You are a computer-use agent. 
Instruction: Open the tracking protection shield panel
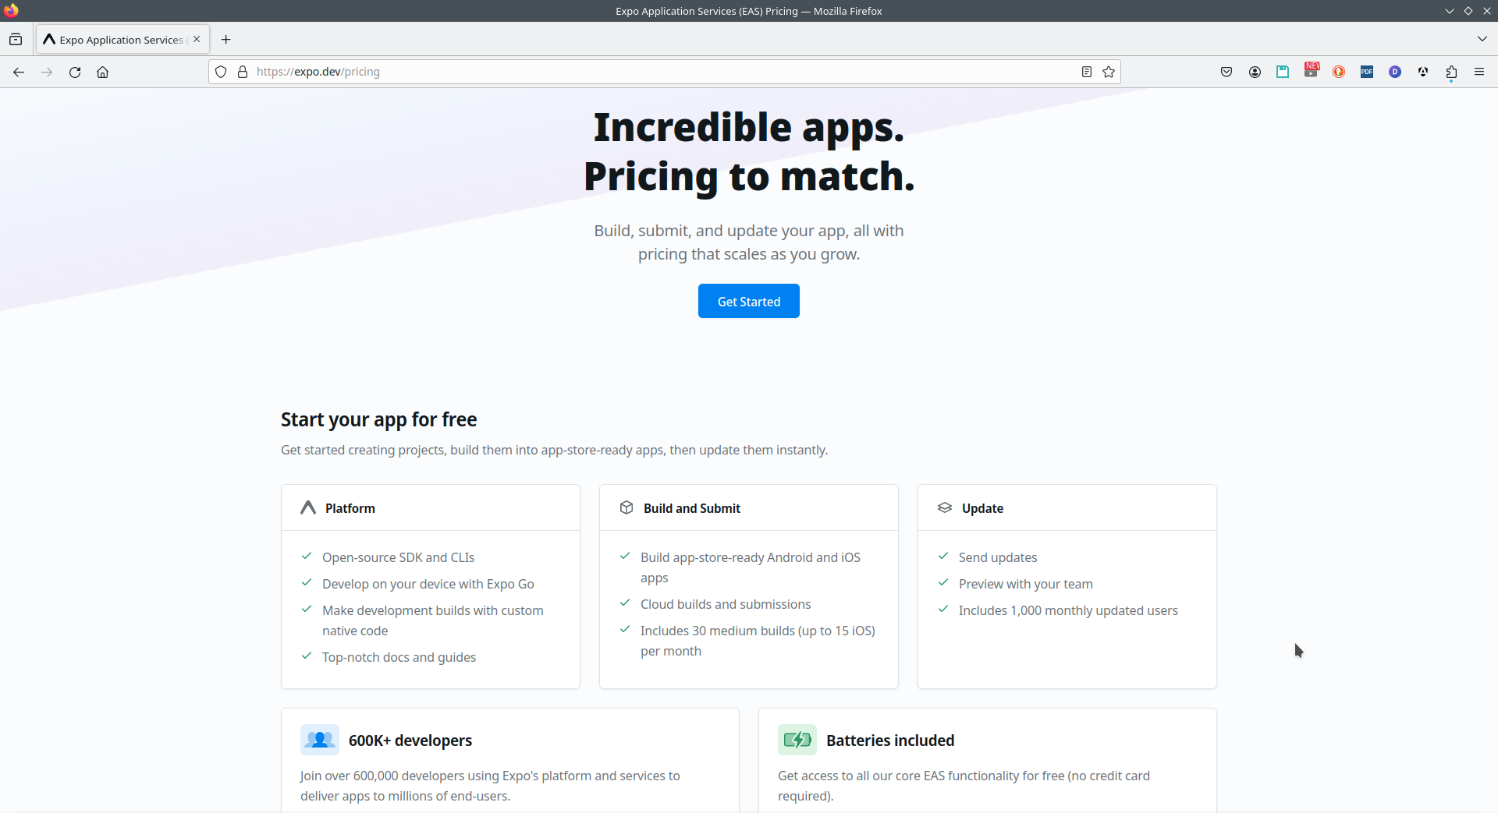(x=221, y=72)
